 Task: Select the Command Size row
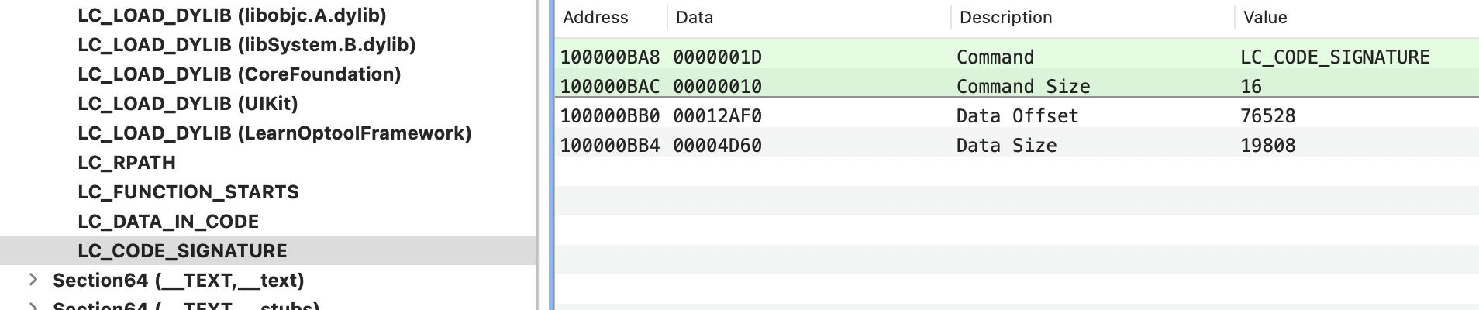(x=1017, y=86)
